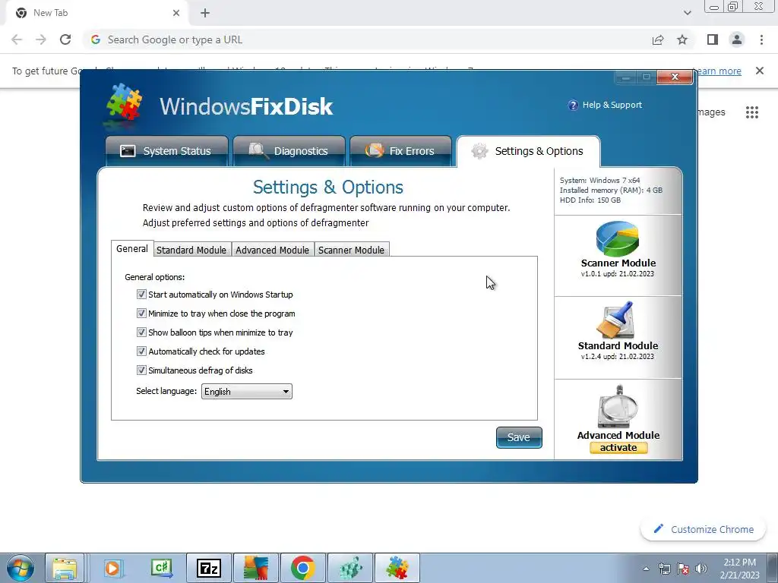Uncheck Start automatically on Windows Startup
778x583 pixels.
tap(141, 295)
